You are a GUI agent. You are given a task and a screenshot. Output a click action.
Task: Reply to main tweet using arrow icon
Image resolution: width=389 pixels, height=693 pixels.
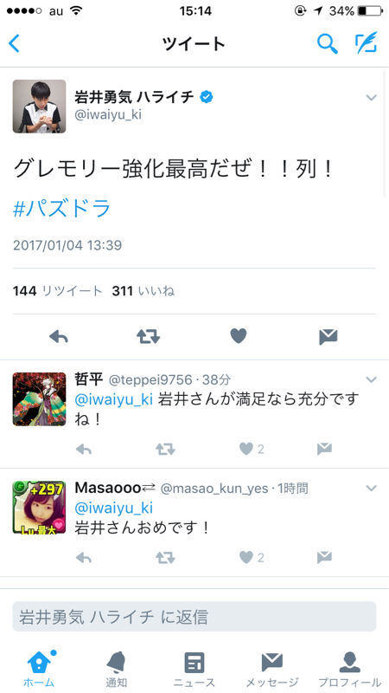(59, 337)
